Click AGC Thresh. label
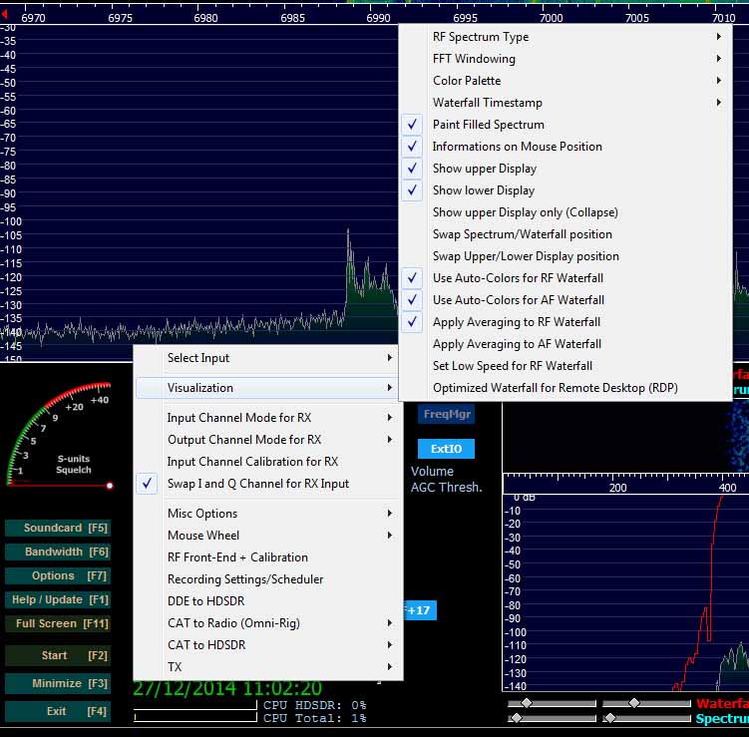Screen dimensions: 749x737 pyautogui.click(x=446, y=488)
